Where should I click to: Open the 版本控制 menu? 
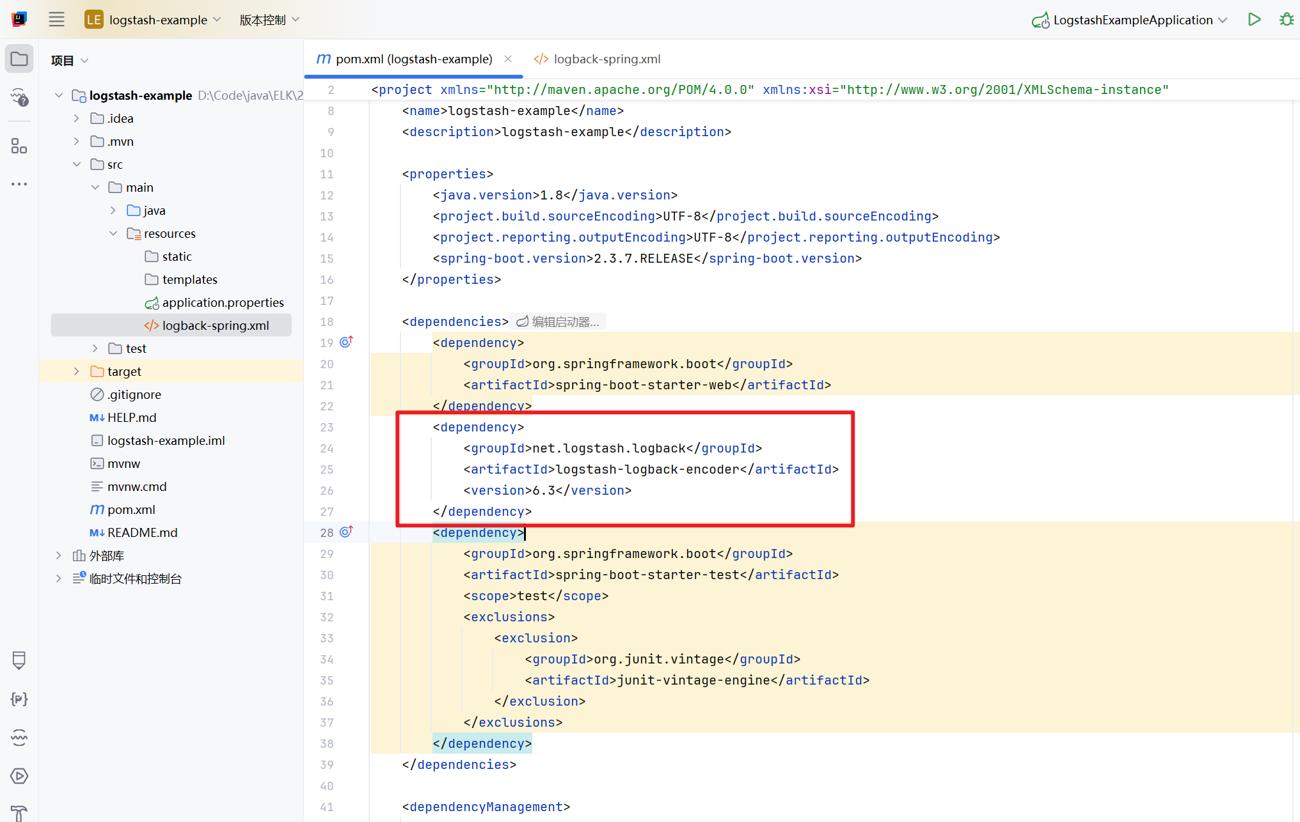(x=269, y=20)
